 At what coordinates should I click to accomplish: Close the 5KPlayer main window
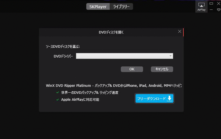[x=218, y=4]
